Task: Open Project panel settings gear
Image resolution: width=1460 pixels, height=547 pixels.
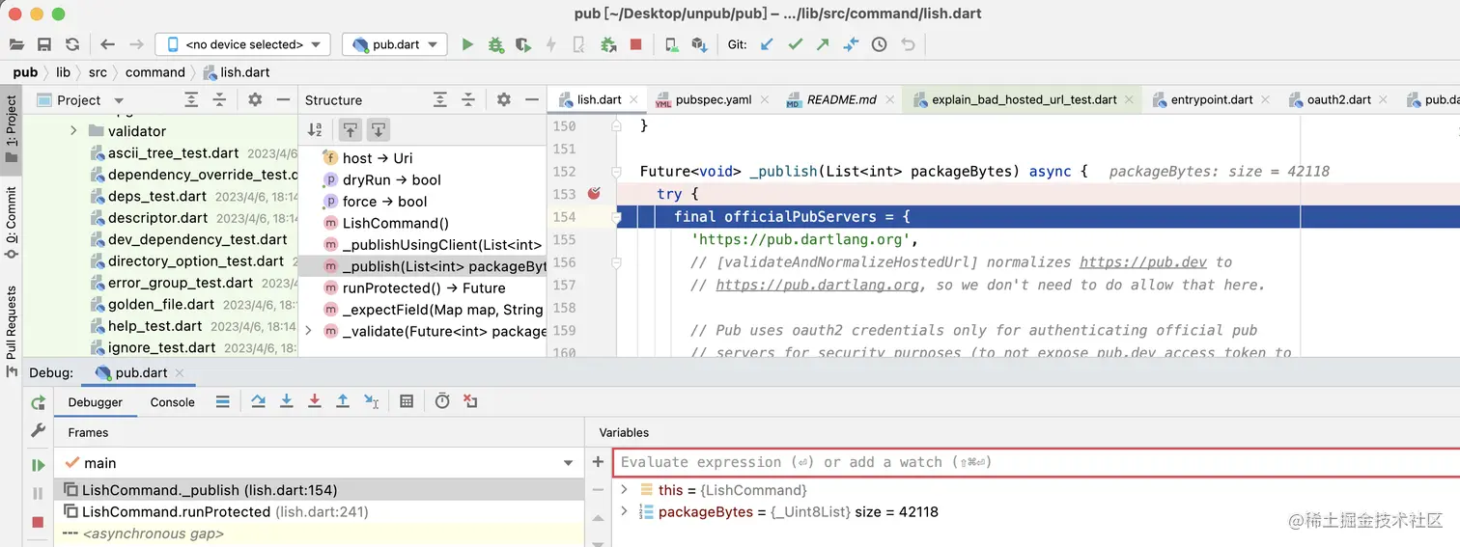Action: 255,99
